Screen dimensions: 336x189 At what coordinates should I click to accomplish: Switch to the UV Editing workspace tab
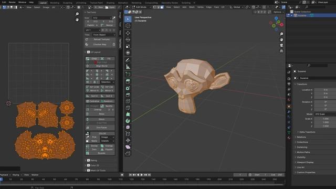(81, 3)
